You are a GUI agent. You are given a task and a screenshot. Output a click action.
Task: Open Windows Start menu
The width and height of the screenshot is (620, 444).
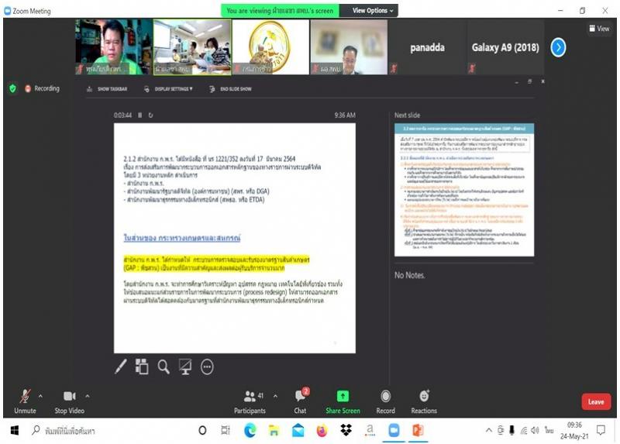pos(15,430)
